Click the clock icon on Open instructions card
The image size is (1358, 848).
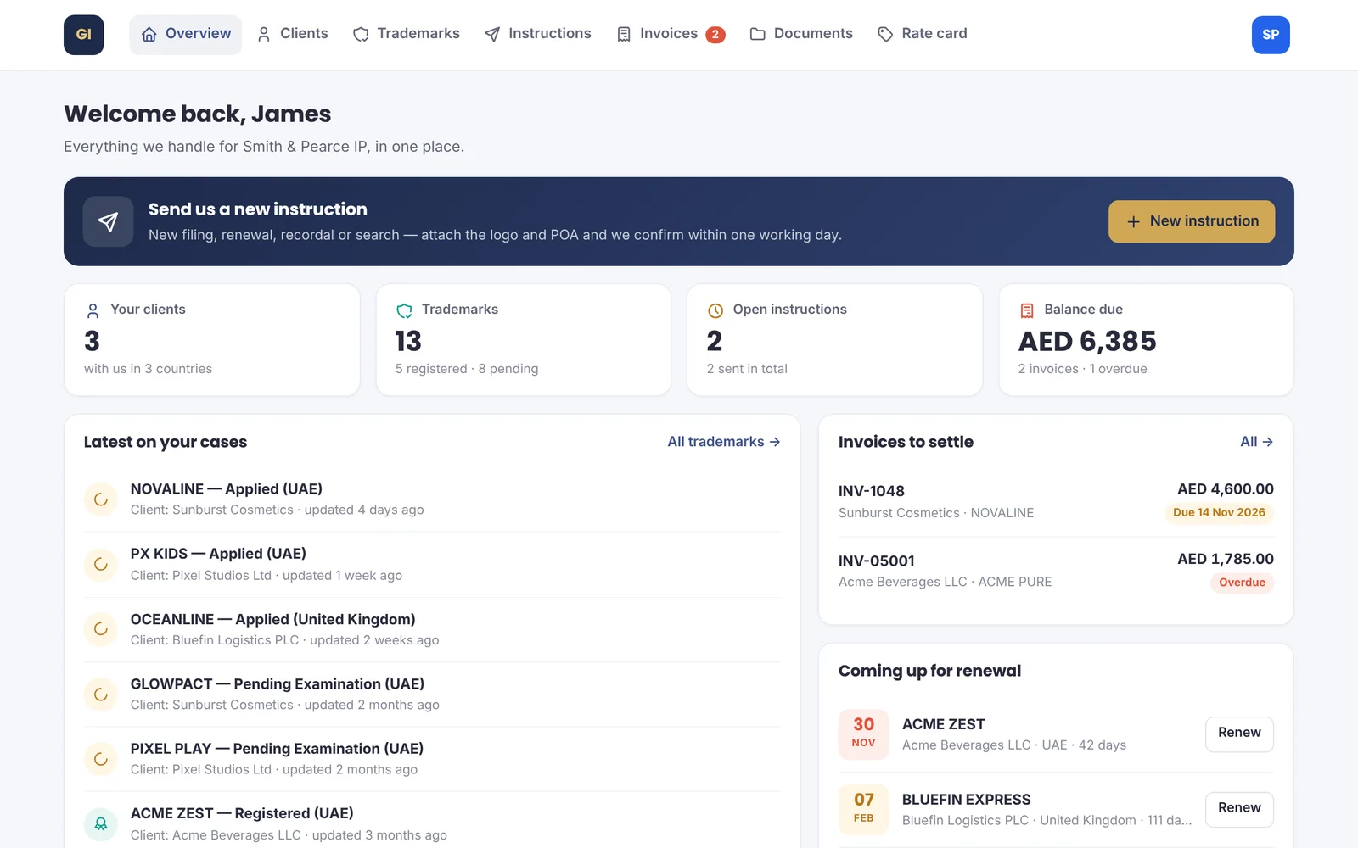[x=715, y=310]
